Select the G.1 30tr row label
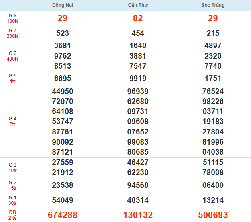The image size is (251, 222). click(12, 200)
